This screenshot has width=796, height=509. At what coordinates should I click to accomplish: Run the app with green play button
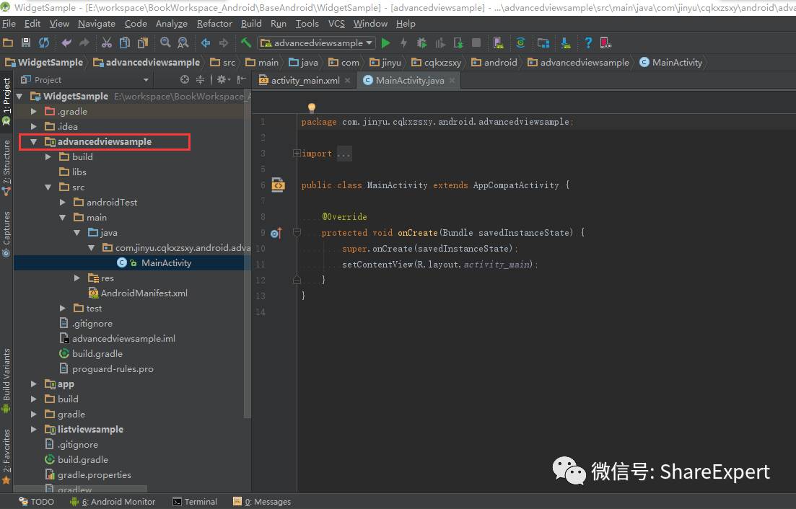pos(386,43)
